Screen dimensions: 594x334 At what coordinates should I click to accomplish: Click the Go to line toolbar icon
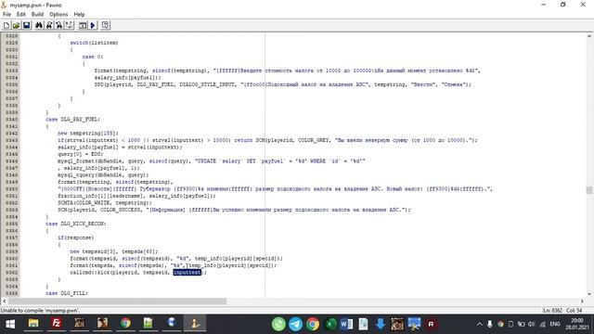(x=69, y=25)
